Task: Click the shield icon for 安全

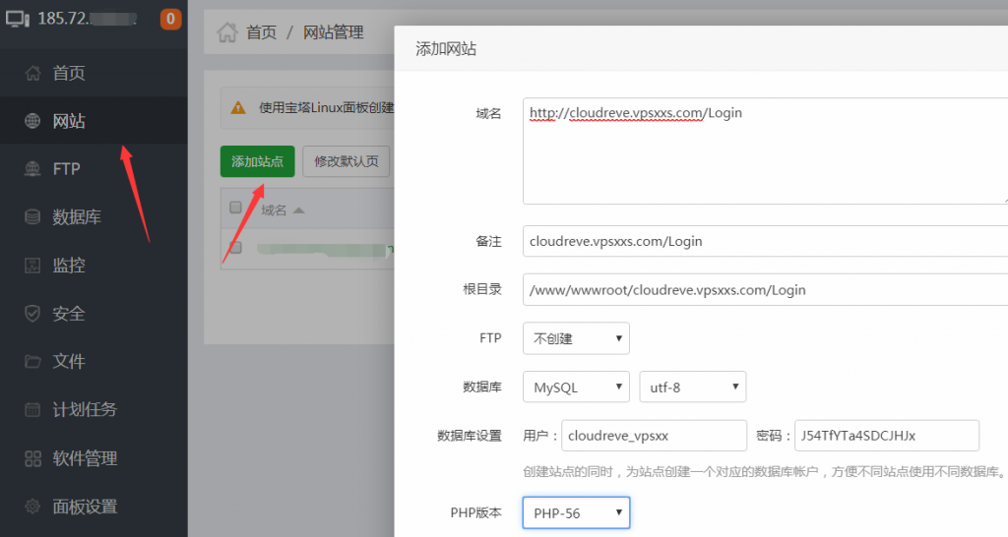Action: point(32,314)
